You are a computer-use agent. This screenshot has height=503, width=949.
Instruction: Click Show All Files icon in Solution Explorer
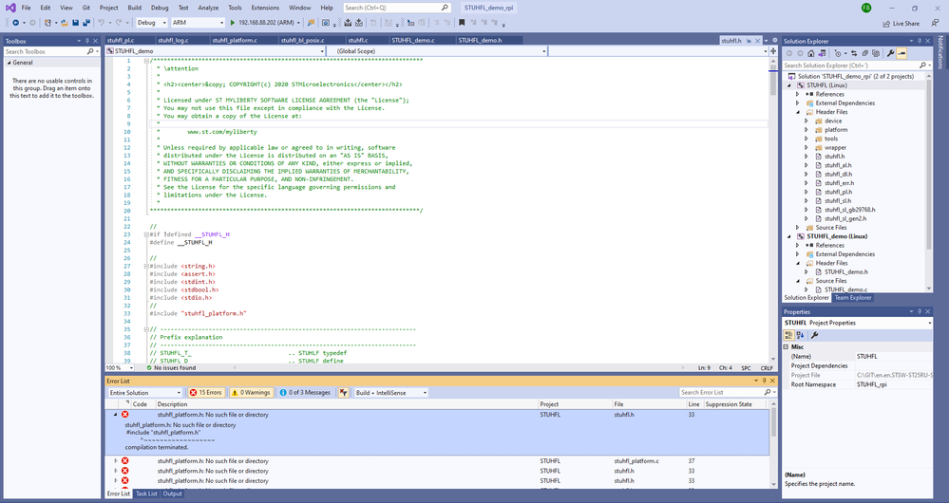[x=876, y=53]
